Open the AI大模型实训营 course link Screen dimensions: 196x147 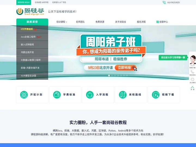(28, 76)
